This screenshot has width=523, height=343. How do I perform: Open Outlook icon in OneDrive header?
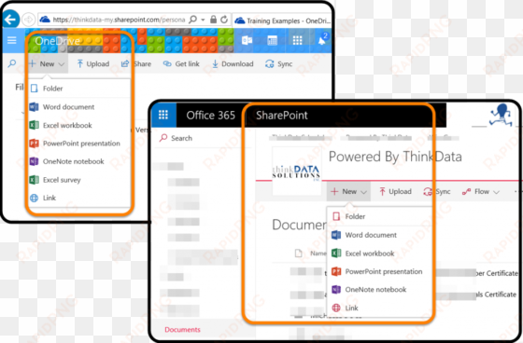[247, 41]
